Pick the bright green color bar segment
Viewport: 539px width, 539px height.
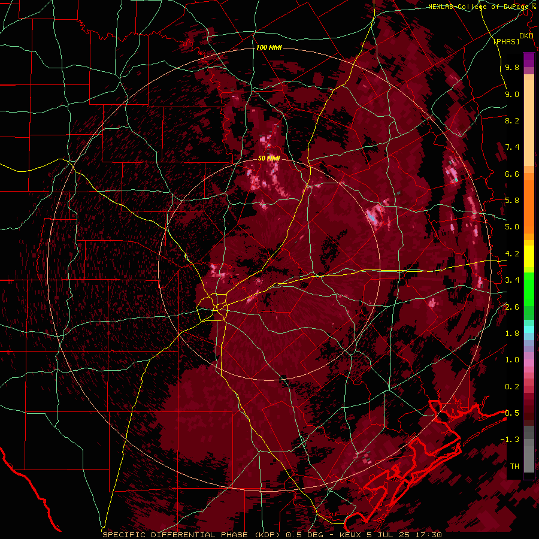pos(529,290)
